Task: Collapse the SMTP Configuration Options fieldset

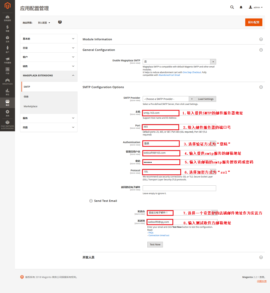Action: click(x=174, y=87)
